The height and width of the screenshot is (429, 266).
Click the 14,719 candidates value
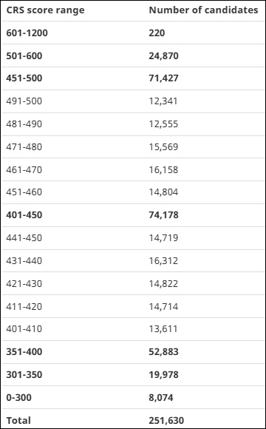pos(163,238)
